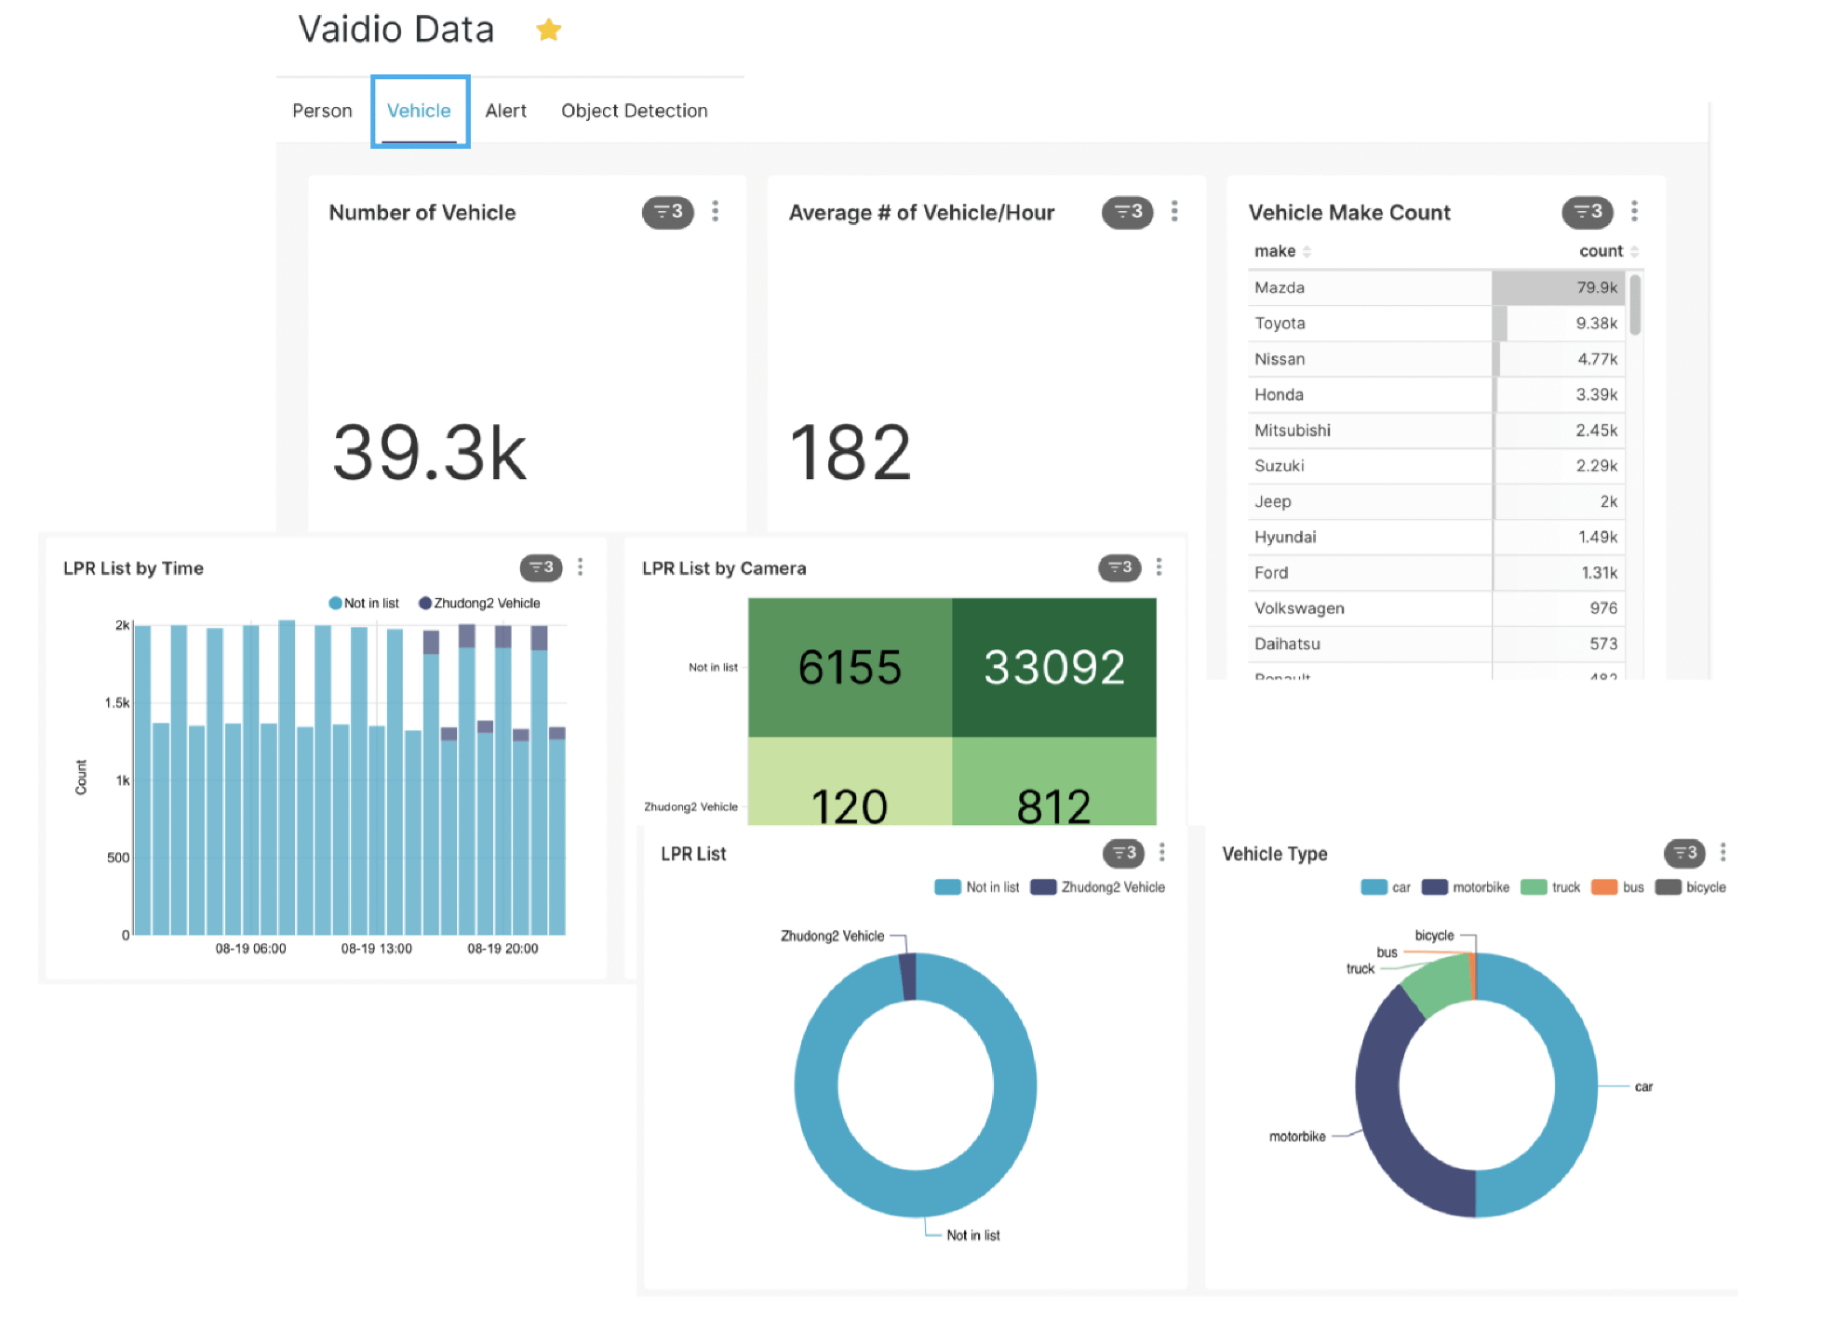Open the Object Detection tab
Screen dimensions: 1822x1317
click(634, 110)
